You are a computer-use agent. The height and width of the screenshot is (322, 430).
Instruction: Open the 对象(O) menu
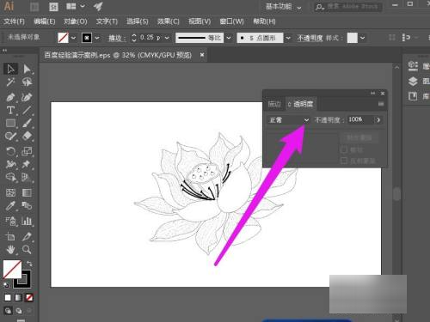[76, 21]
